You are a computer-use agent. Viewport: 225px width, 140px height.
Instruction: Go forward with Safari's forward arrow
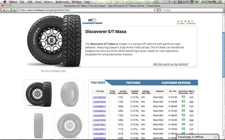coord(8,10)
